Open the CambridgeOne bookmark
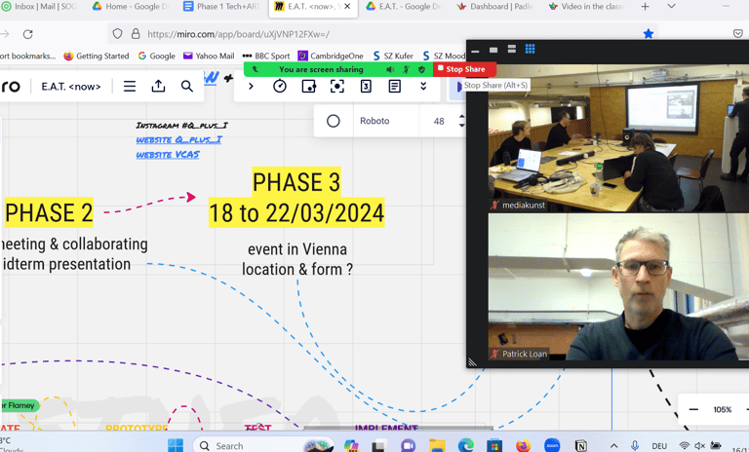 (330, 56)
